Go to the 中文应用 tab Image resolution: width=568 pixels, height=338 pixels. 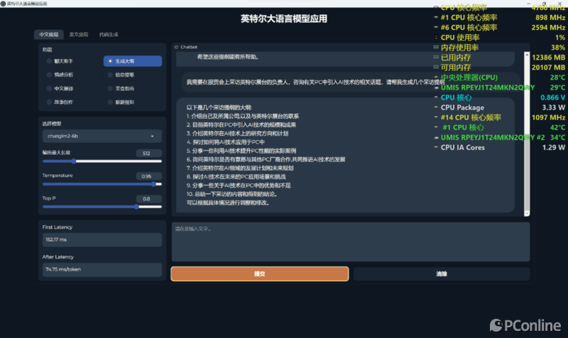49,34
